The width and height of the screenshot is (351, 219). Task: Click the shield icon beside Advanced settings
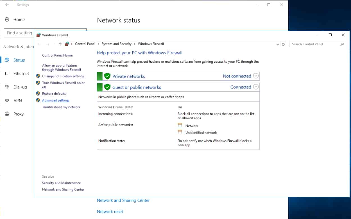pos(38,100)
